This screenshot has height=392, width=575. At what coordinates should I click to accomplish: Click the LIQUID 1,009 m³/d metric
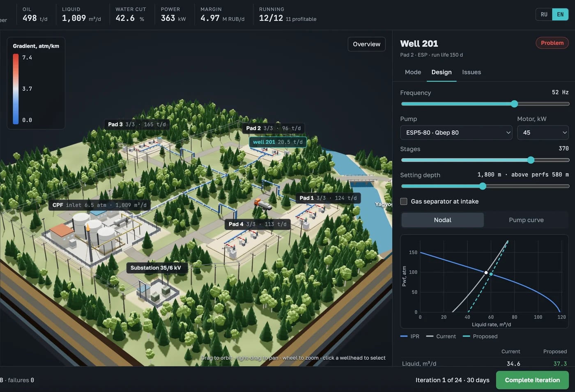pyautogui.click(x=81, y=14)
